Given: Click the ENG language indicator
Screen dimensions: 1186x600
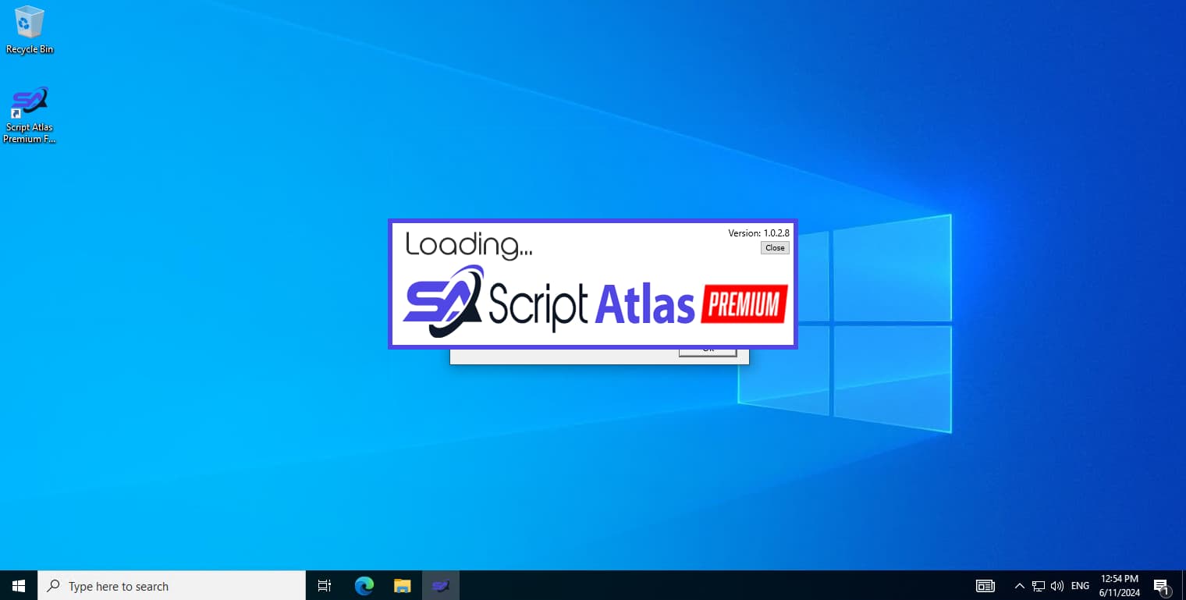Looking at the screenshot, I should (x=1080, y=585).
